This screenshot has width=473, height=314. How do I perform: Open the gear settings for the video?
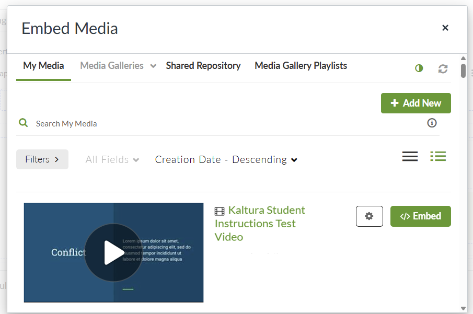[x=370, y=216]
